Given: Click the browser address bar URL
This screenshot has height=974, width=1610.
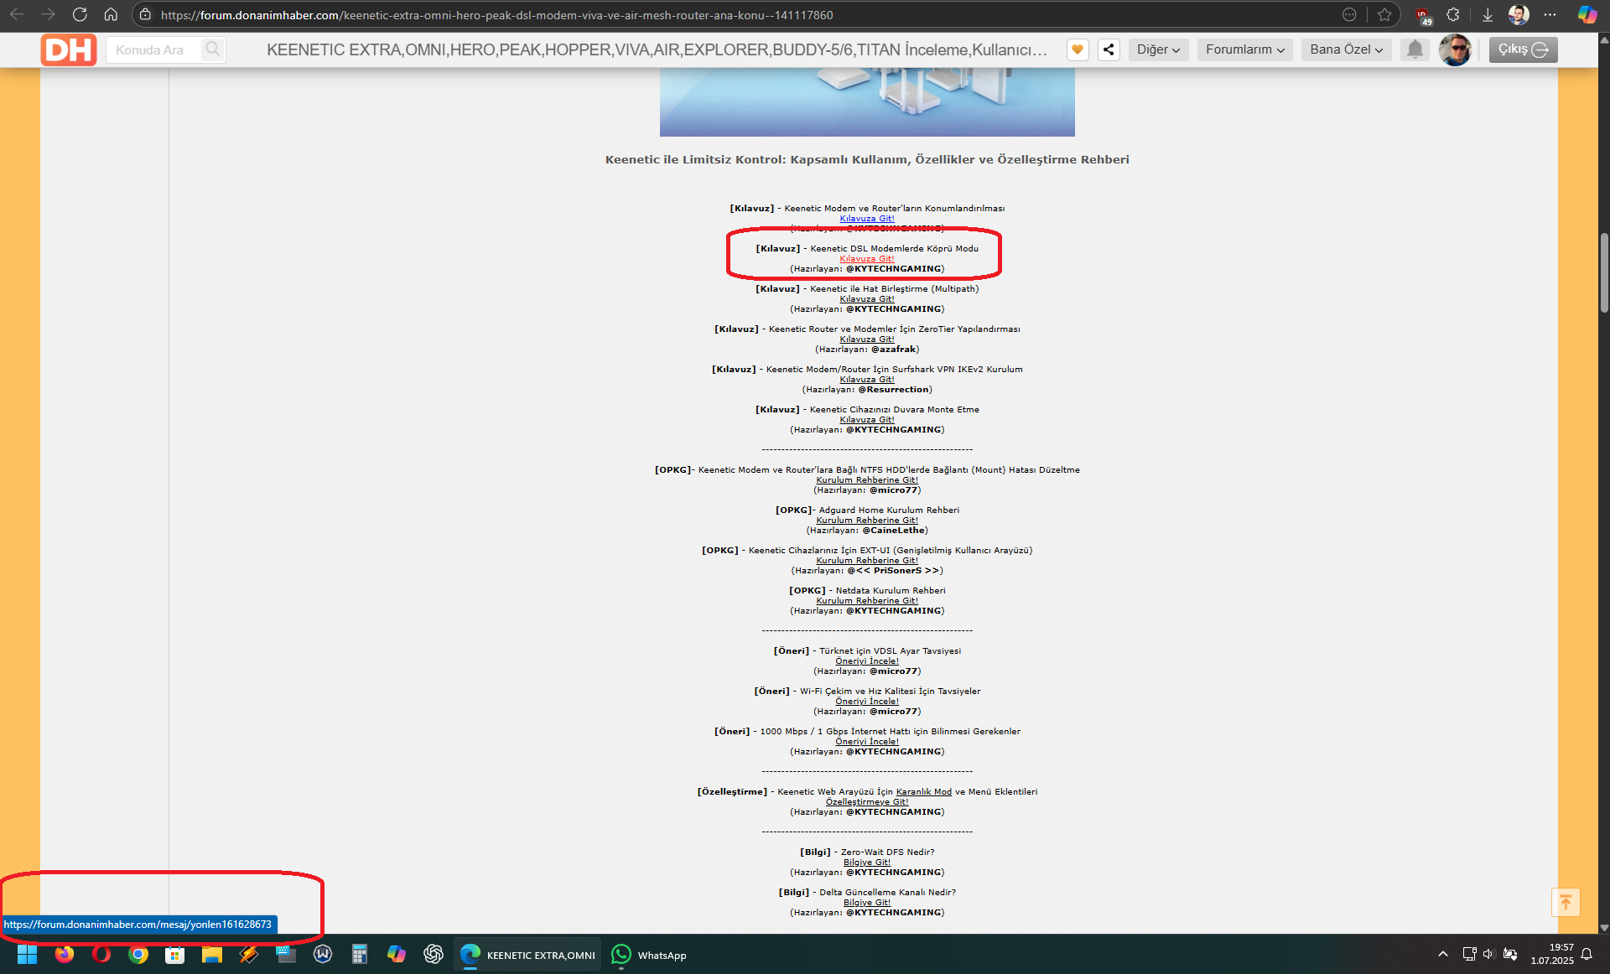Looking at the screenshot, I should 496,15.
